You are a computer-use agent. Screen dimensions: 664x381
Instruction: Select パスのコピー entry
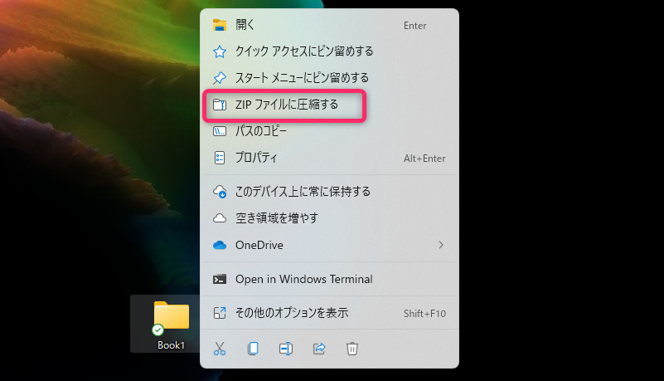[x=329, y=131]
